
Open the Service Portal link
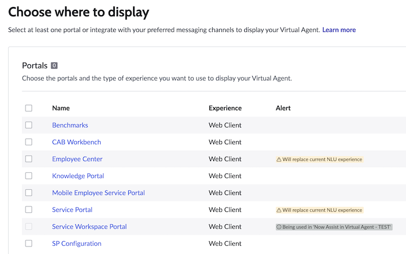(72, 210)
